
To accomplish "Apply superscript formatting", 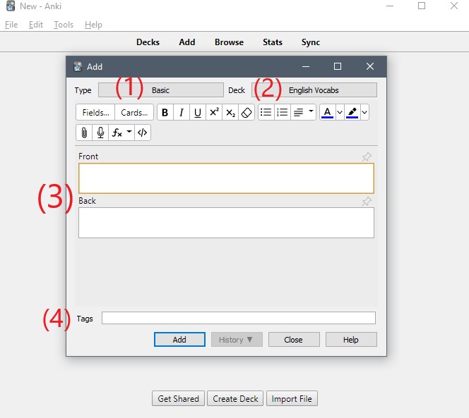I will 214,113.
